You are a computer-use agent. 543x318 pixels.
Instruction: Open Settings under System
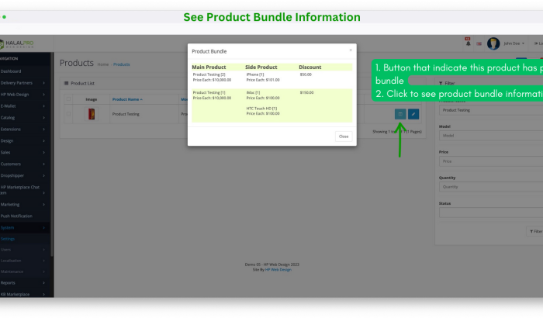8,239
